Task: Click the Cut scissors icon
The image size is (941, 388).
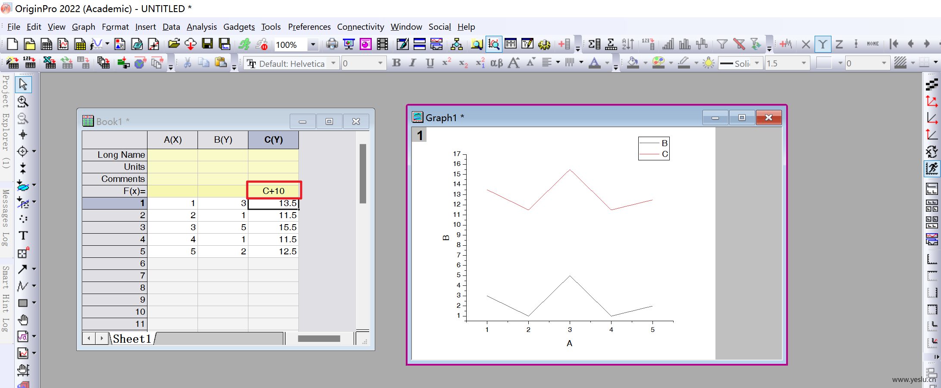Action: tap(187, 63)
